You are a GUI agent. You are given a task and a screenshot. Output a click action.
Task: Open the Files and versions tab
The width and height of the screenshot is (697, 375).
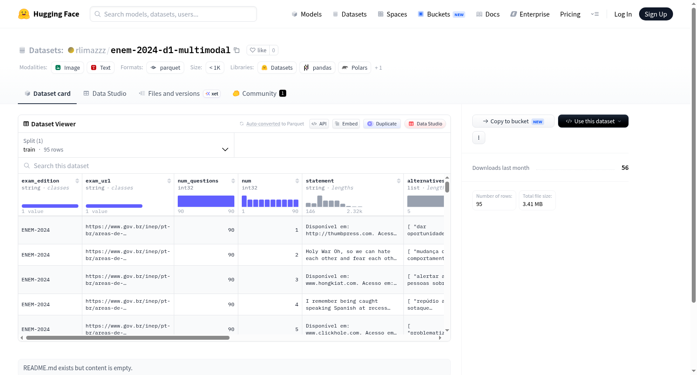coord(179,94)
